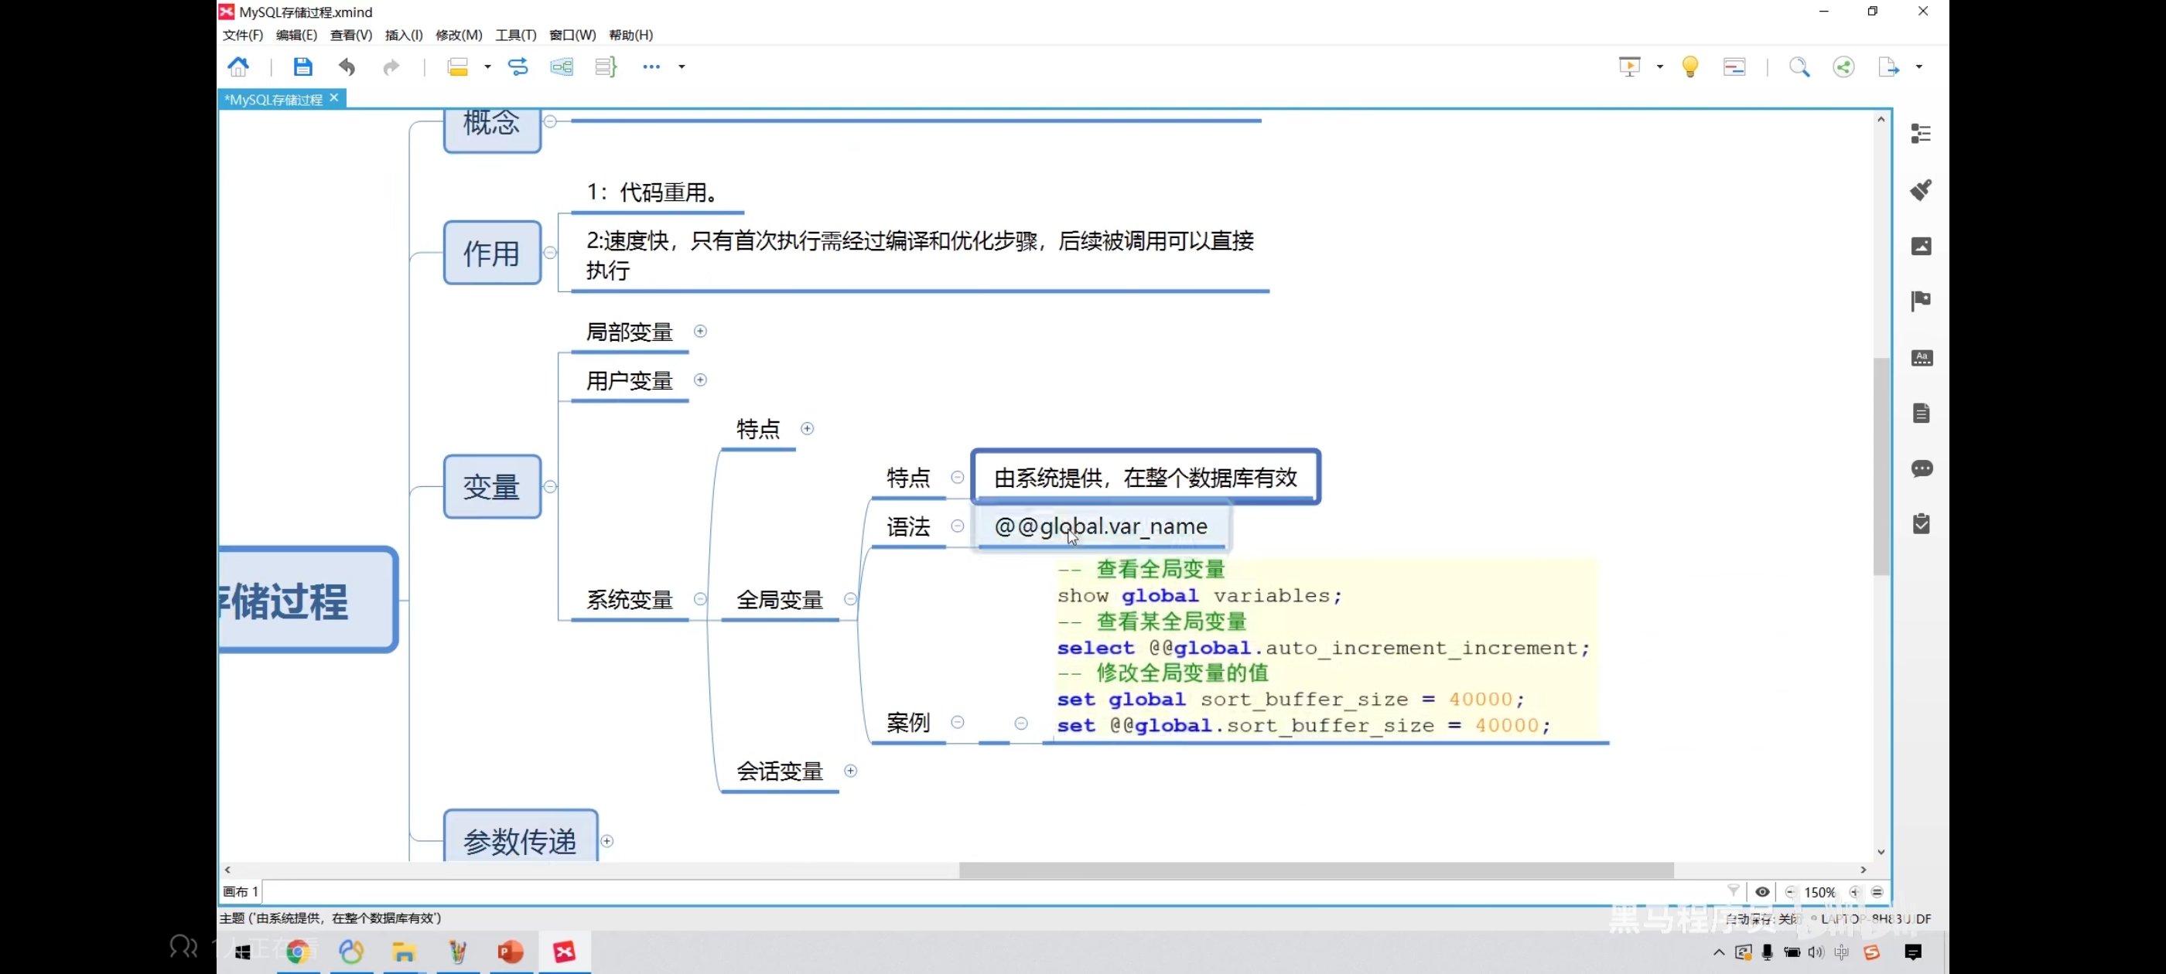
Task: Click the zoom-in plus button in status bar
Action: pyautogui.click(x=1855, y=891)
